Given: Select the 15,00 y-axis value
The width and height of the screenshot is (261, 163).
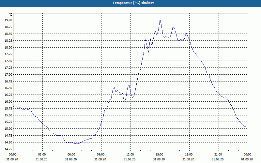Looking at the screenshot, I should 9,129.
